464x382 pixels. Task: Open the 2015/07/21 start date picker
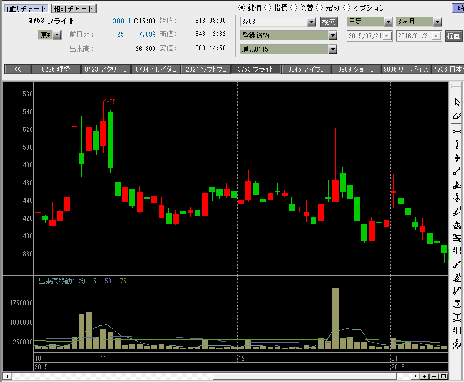tap(387, 36)
